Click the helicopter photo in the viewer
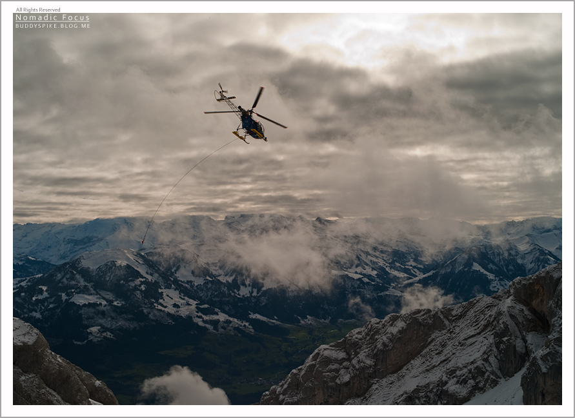Viewport: 575px width, 418px height. (x=287, y=209)
